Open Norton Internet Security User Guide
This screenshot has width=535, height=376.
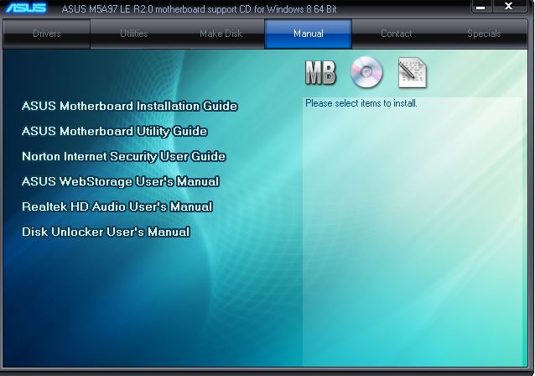(123, 156)
